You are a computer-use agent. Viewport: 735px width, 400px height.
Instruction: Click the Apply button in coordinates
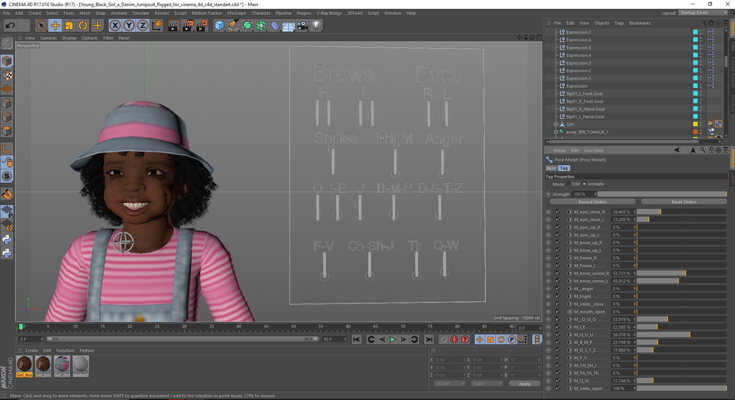525,384
